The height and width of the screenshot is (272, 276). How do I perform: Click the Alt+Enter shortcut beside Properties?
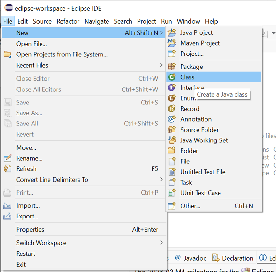(x=145, y=229)
